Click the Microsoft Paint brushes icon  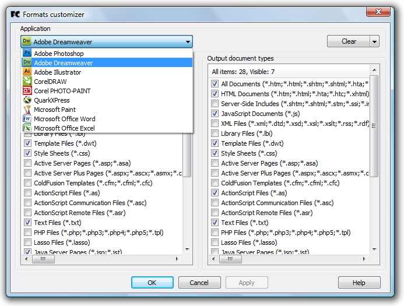[x=27, y=109]
